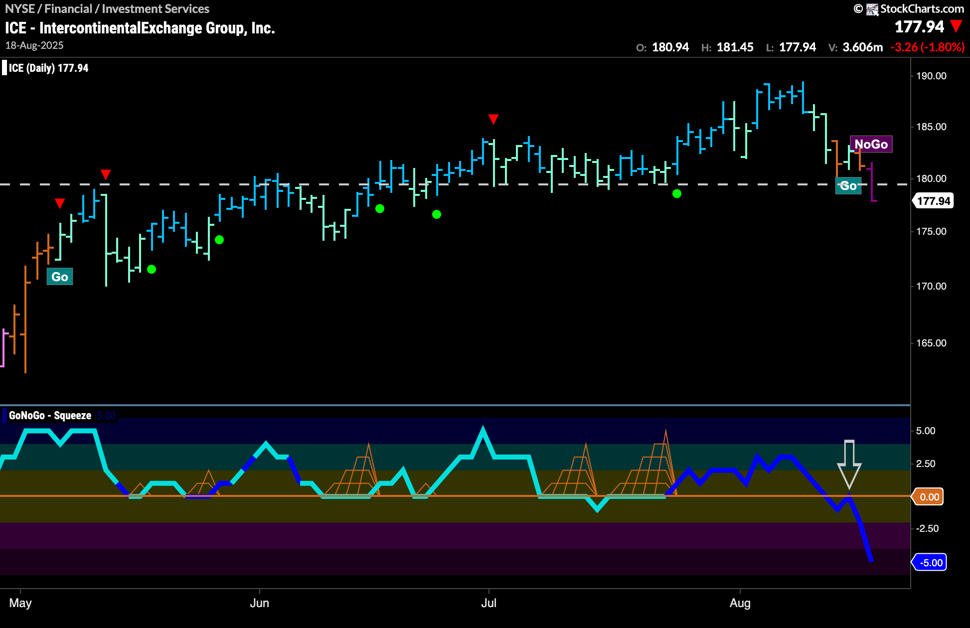
Task: Click the green dot below late July bars
Action: pyautogui.click(x=676, y=193)
